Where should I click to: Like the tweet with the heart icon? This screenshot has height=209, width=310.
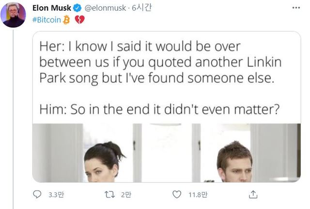pyautogui.click(x=177, y=194)
